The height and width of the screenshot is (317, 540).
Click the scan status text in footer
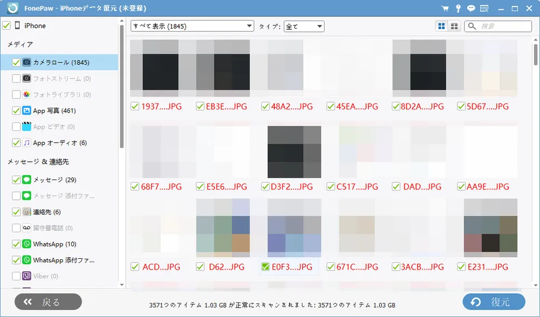coord(272,305)
